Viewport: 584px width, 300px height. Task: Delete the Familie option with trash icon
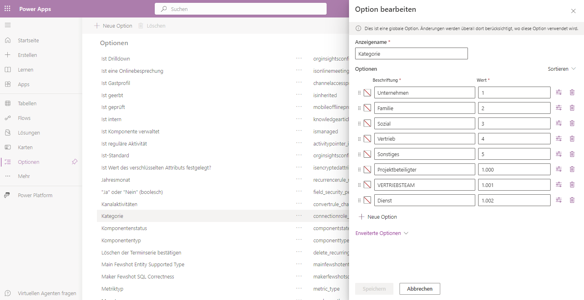[x=572, y=108]
